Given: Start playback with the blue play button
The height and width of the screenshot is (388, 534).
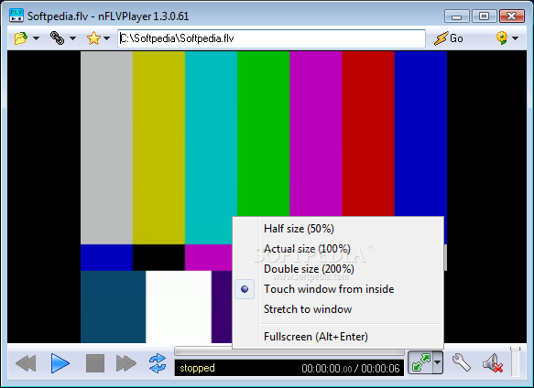Looking at the screenshot, I should click(x=60, y=363).
